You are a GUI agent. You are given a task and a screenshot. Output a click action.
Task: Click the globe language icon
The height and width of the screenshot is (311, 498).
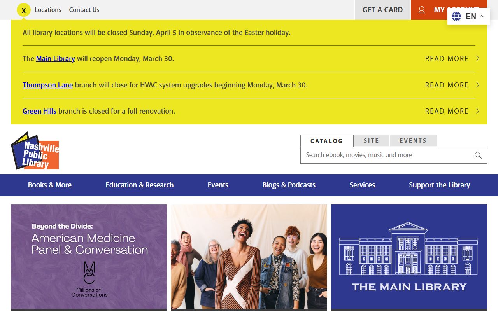click(456, 16)
